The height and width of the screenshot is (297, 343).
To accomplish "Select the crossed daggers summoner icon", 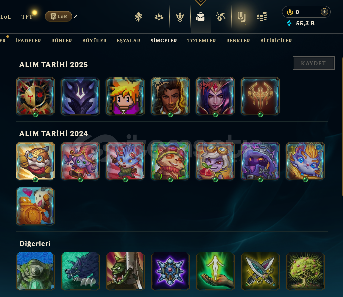I will coord(260,272).
